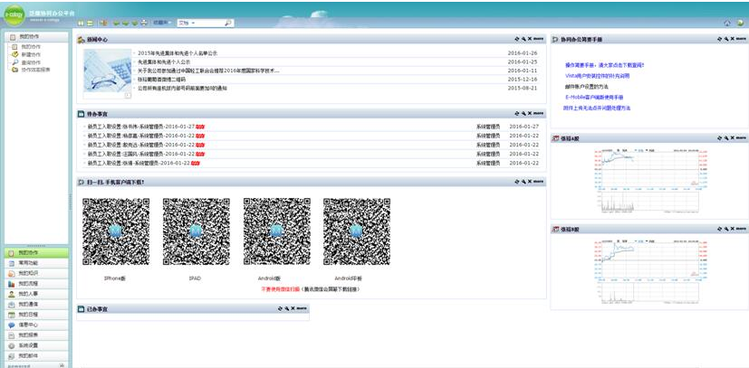Click the iPhone版 QR code
This screenshot has width=749, height=368.
[116, 231]
